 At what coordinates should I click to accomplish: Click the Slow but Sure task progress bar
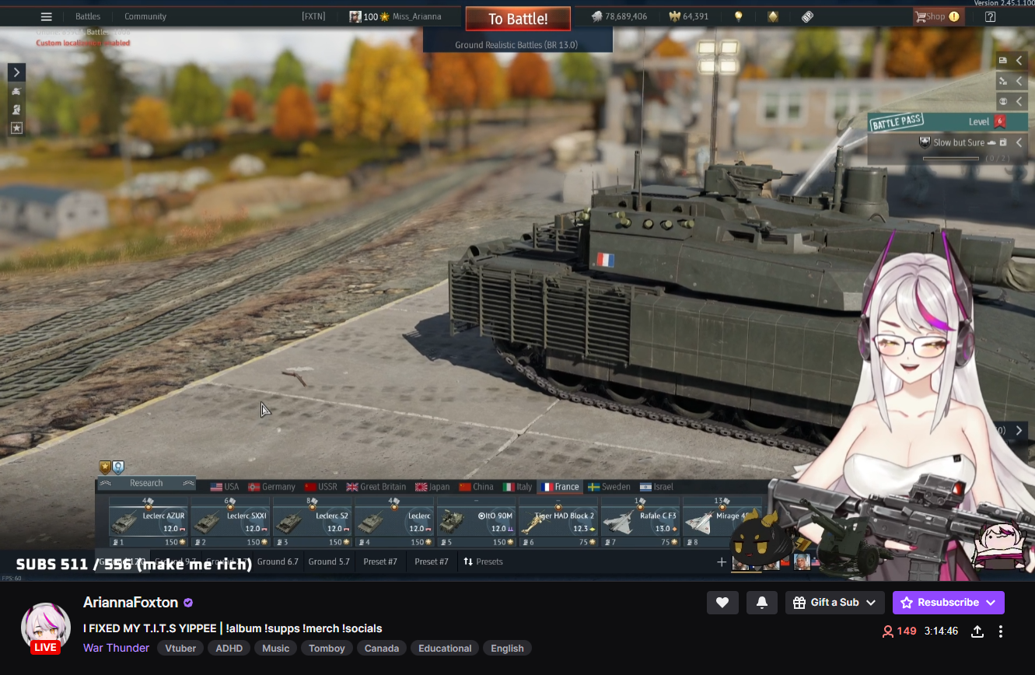point(950,159)
